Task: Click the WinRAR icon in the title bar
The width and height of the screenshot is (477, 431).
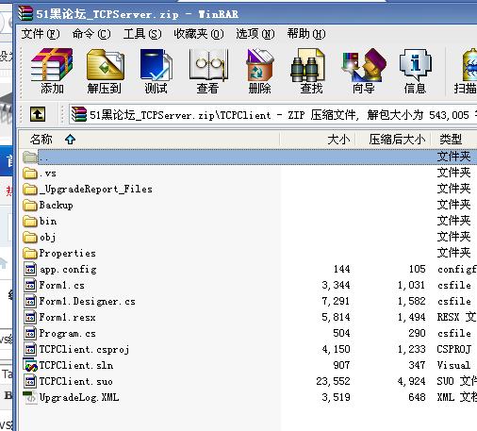Action: (x=25, y=13)
